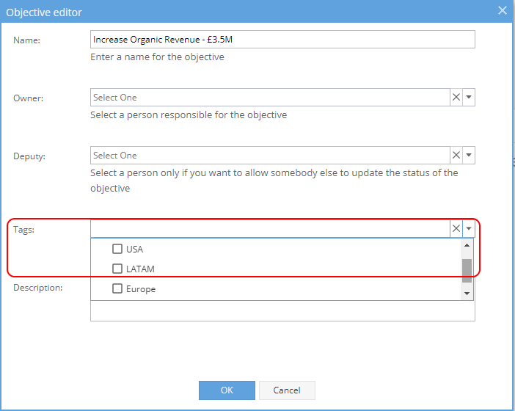Click the Cancel button
Image resolution: width=515 pixels, height=411 pixels.
(x=287, y=390)
